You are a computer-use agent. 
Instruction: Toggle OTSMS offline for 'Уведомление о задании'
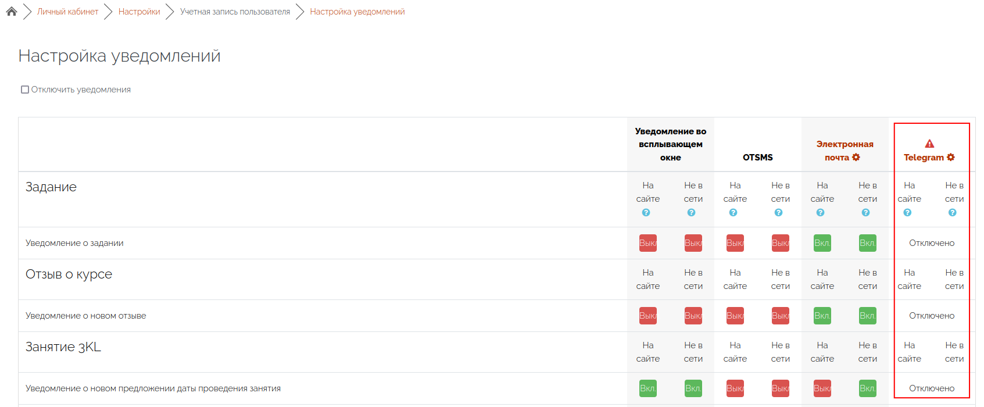780,243
